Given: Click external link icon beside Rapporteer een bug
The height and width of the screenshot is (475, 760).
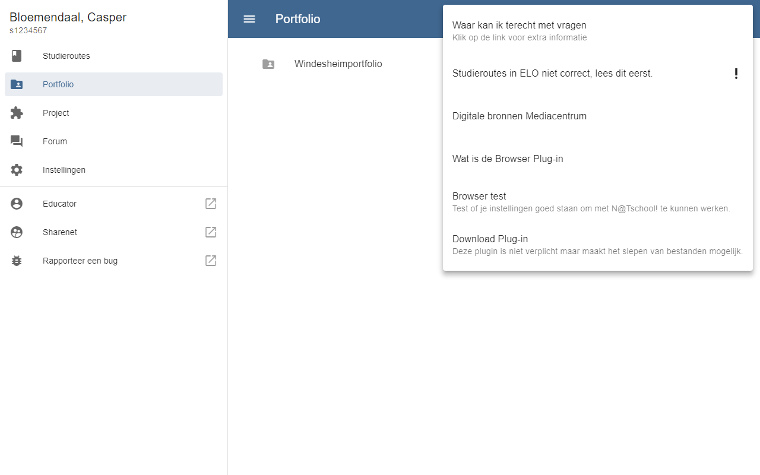Looking at the screenshot, I should (x=211, y=261).
